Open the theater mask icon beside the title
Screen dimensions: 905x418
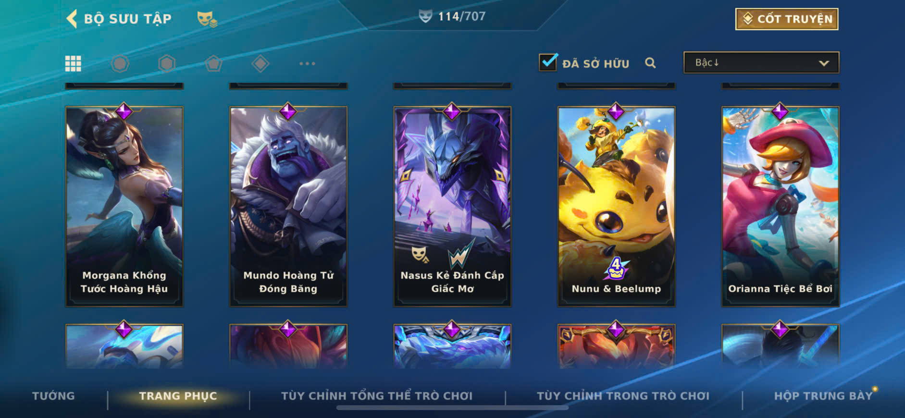click(207, 19)
